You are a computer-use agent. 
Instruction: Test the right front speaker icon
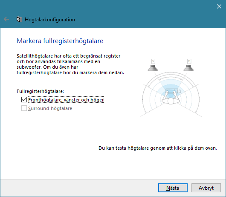[188, 68]
